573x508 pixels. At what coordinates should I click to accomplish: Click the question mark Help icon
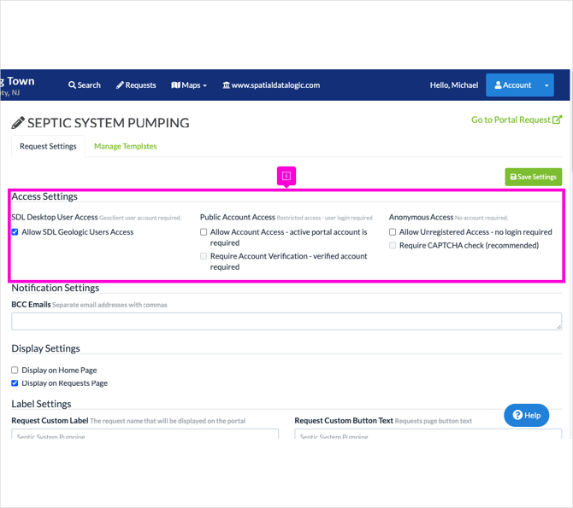pyautogui.click(x=517, y=415)
